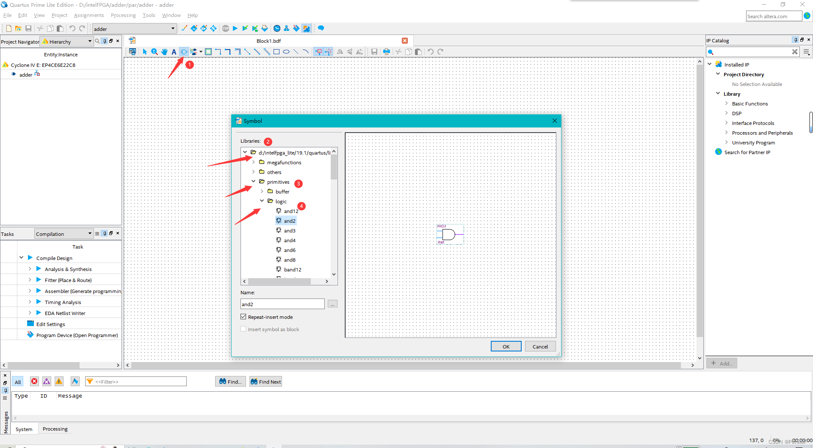
Task: Open the Programmer icon in the main toolbar
Action: (x=296, y=28)
